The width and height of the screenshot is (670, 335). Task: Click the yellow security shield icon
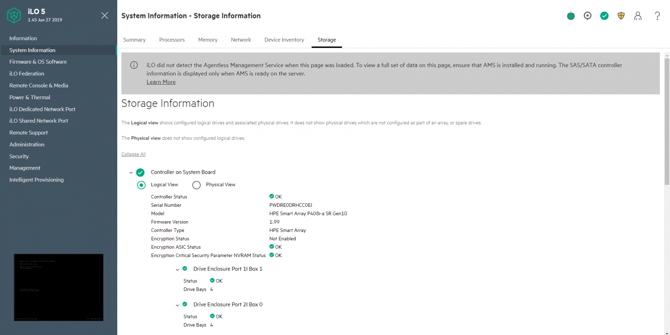coord(621,16)
